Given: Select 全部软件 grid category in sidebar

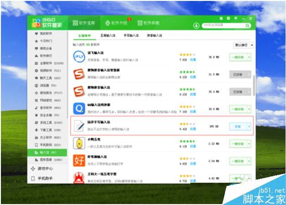Looking at the screenshot, I should click(x=49, y=63).
